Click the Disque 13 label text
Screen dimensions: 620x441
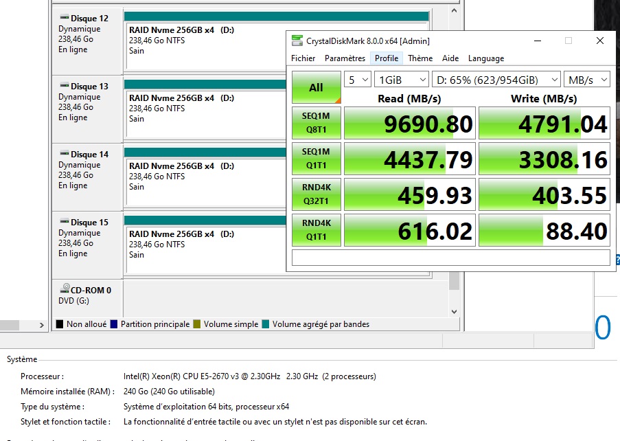coord(89,87)
